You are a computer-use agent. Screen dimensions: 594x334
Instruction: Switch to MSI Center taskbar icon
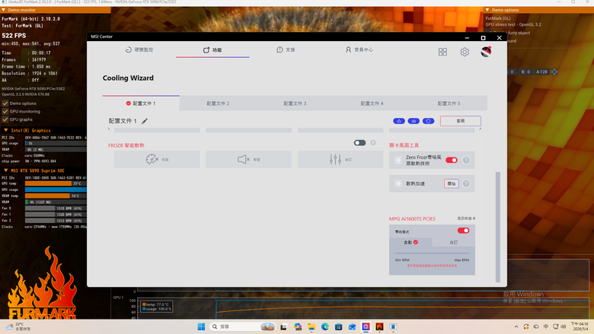[366, 327]
